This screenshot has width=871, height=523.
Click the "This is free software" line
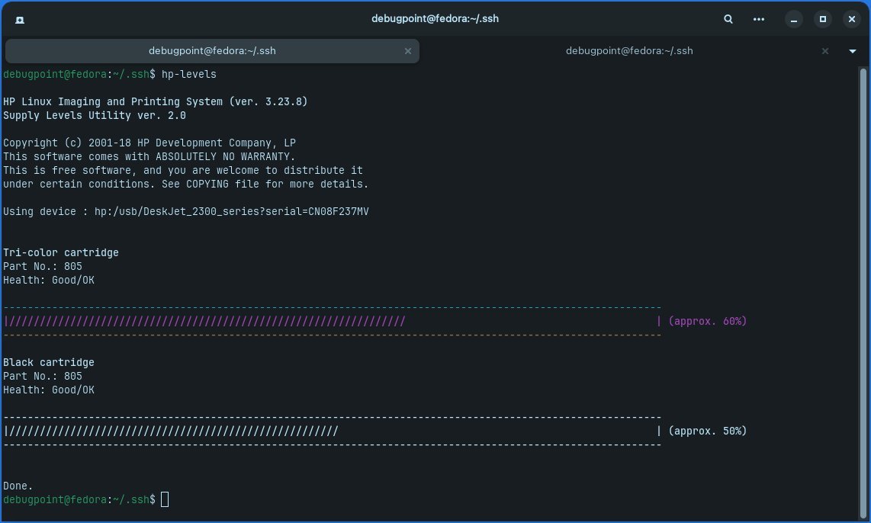point(183,171)
